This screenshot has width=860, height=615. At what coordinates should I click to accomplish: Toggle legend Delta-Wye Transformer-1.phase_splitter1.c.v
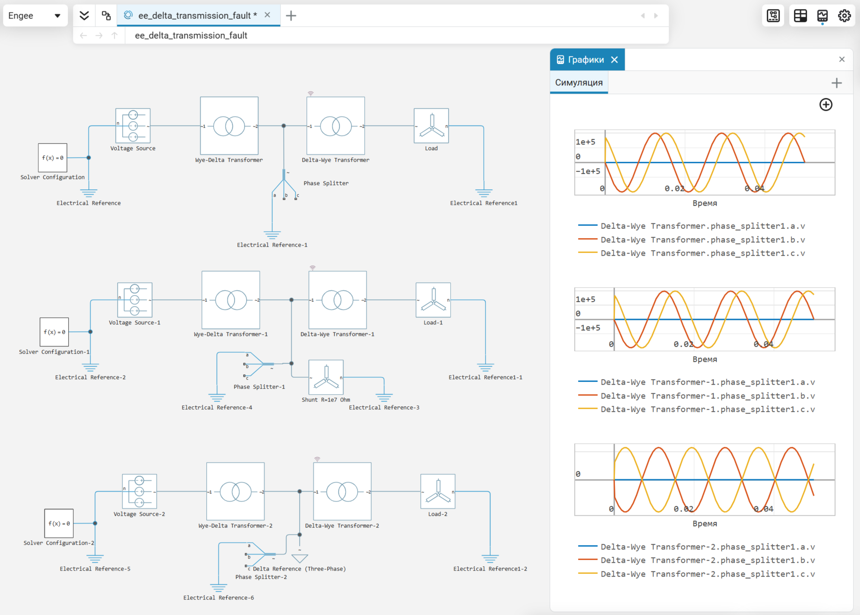(696, 409)
